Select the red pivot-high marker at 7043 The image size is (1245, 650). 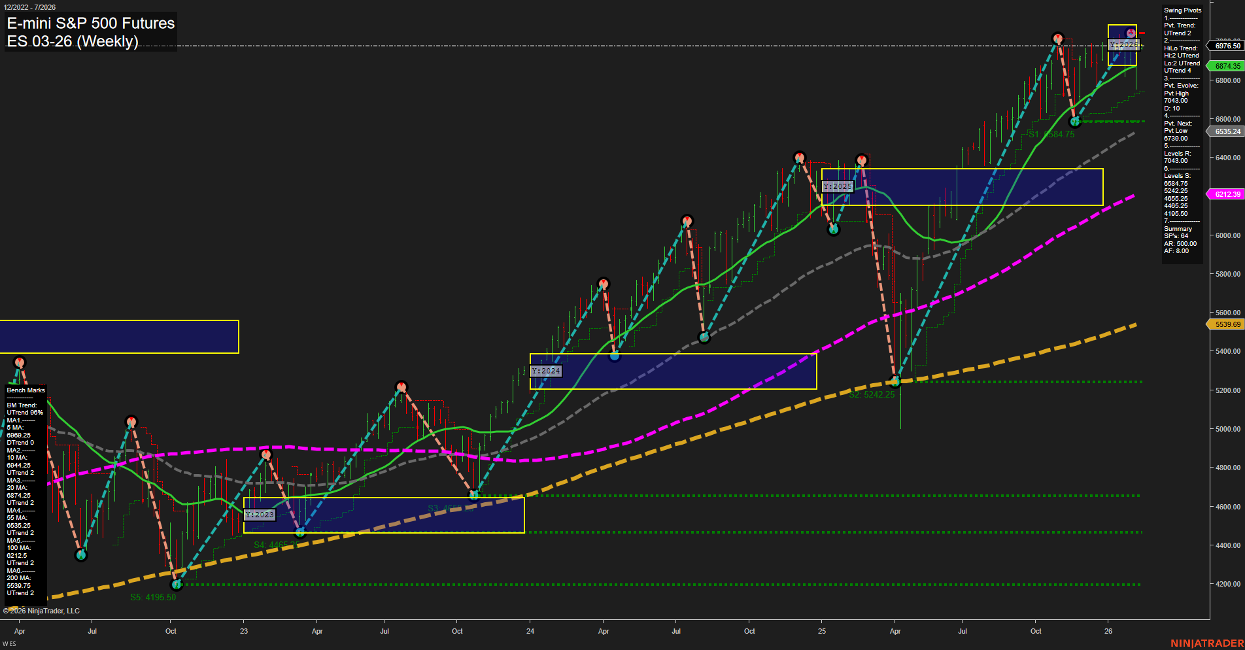pos(1059,37)
